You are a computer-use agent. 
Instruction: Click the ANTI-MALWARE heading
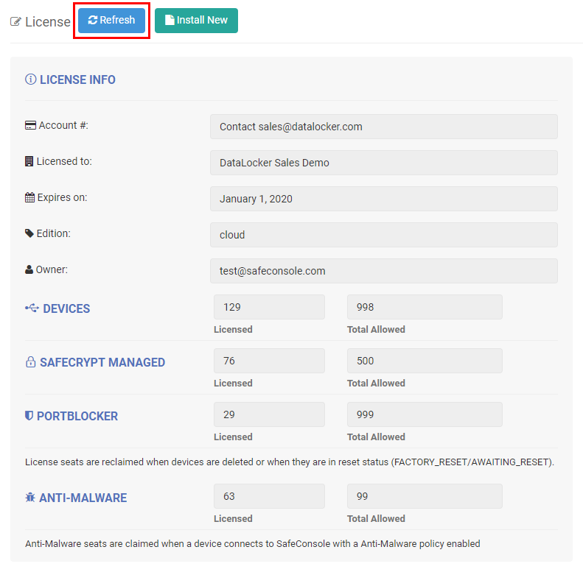[x=83, y=498]
